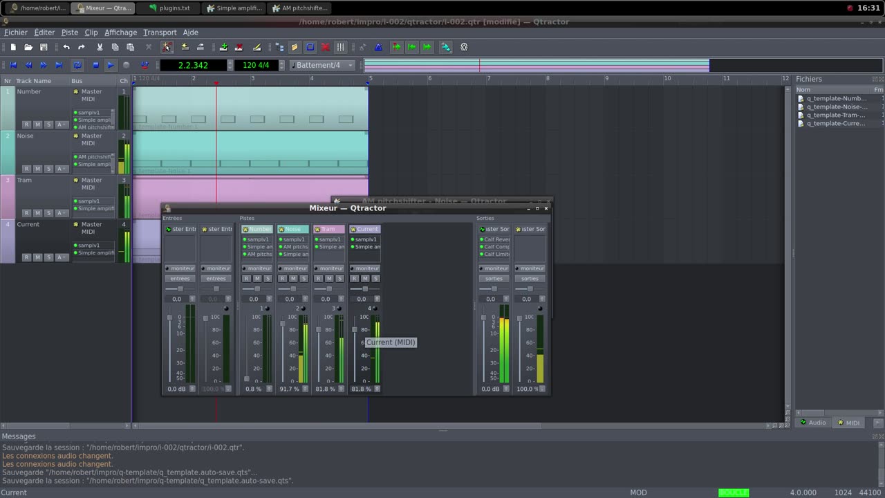Stop the transport playback
Viewport: 885px width, 498px height.
click(95, 65)
